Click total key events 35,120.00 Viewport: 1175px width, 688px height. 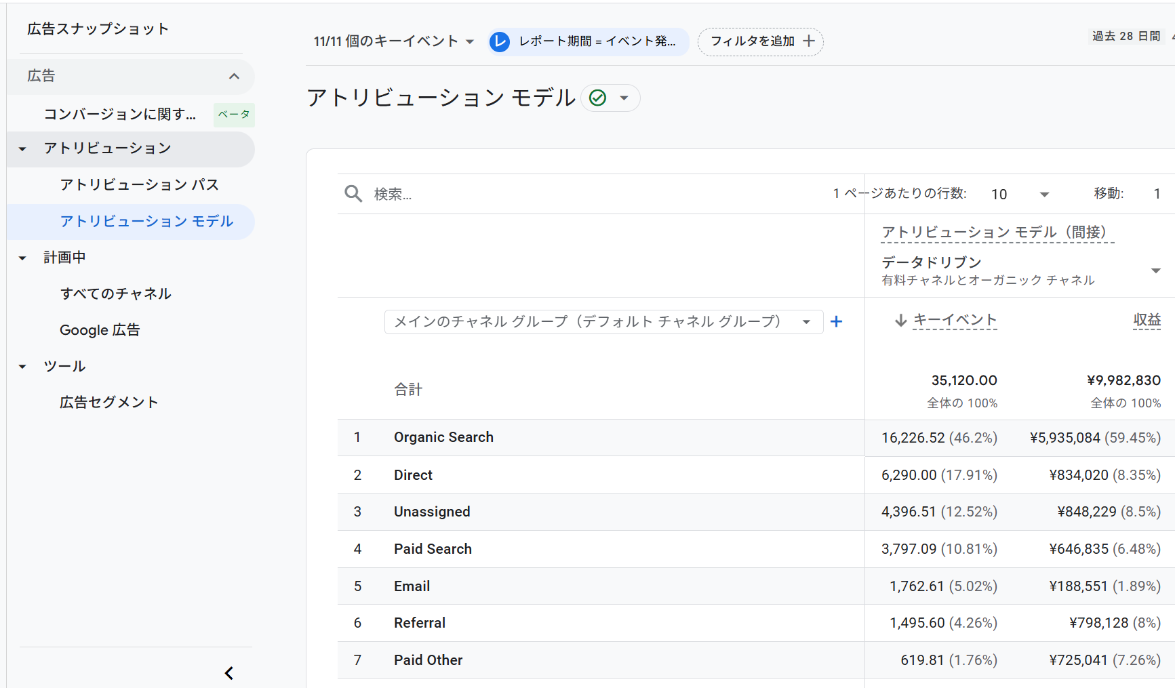coord(964,380)
